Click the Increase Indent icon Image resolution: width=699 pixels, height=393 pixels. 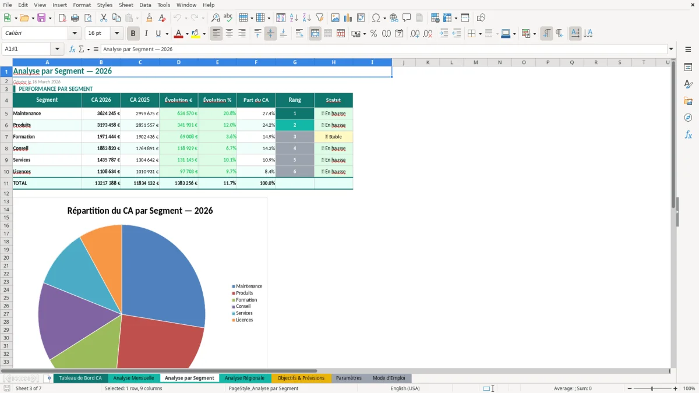coord(444,34)
